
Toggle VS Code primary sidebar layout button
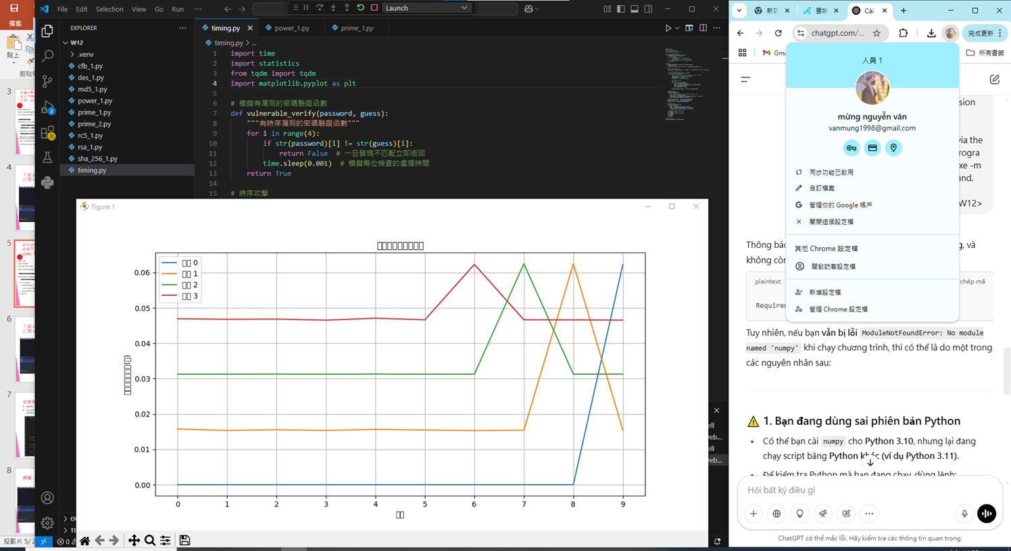(620, 9)
